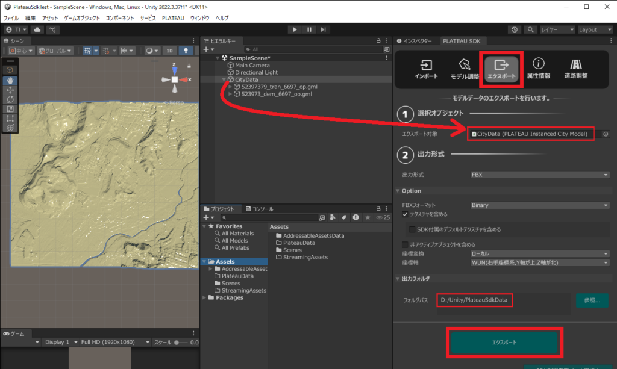This screenshot has height=369, width=617.
Task: Open the FBXフォーマット Binary dropdown
Action: coord(539,205)
